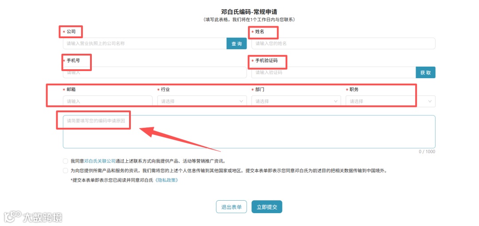Focus the 公司 company name input
The height and width of the screenshot is (226, 479).
coord(145,44)
